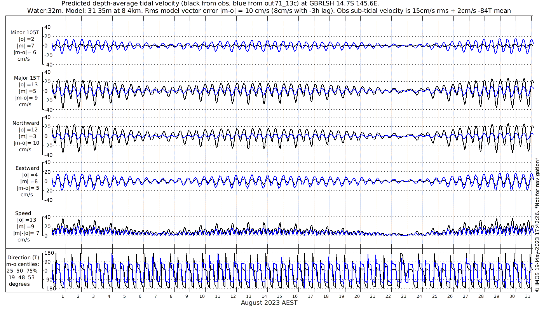Click the "-90" tick on the Direction axis
Viewport: 544px width, 311px height.
tap(48, 280)
